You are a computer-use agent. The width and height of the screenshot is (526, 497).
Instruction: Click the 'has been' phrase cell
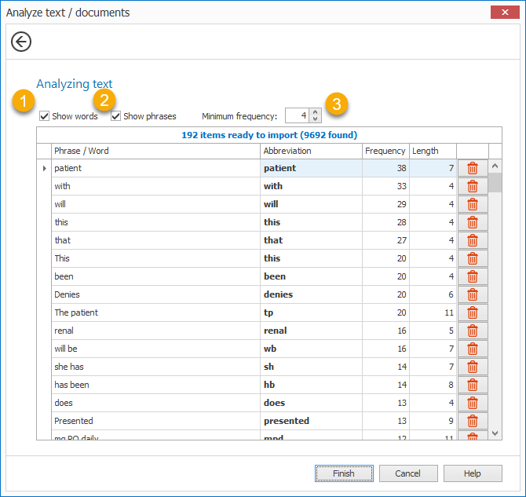pyautogui.click(x=155, y=385)
